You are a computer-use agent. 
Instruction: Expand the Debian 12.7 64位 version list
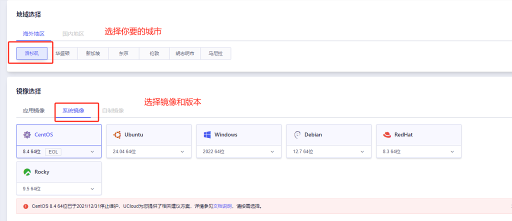point(329,152)
